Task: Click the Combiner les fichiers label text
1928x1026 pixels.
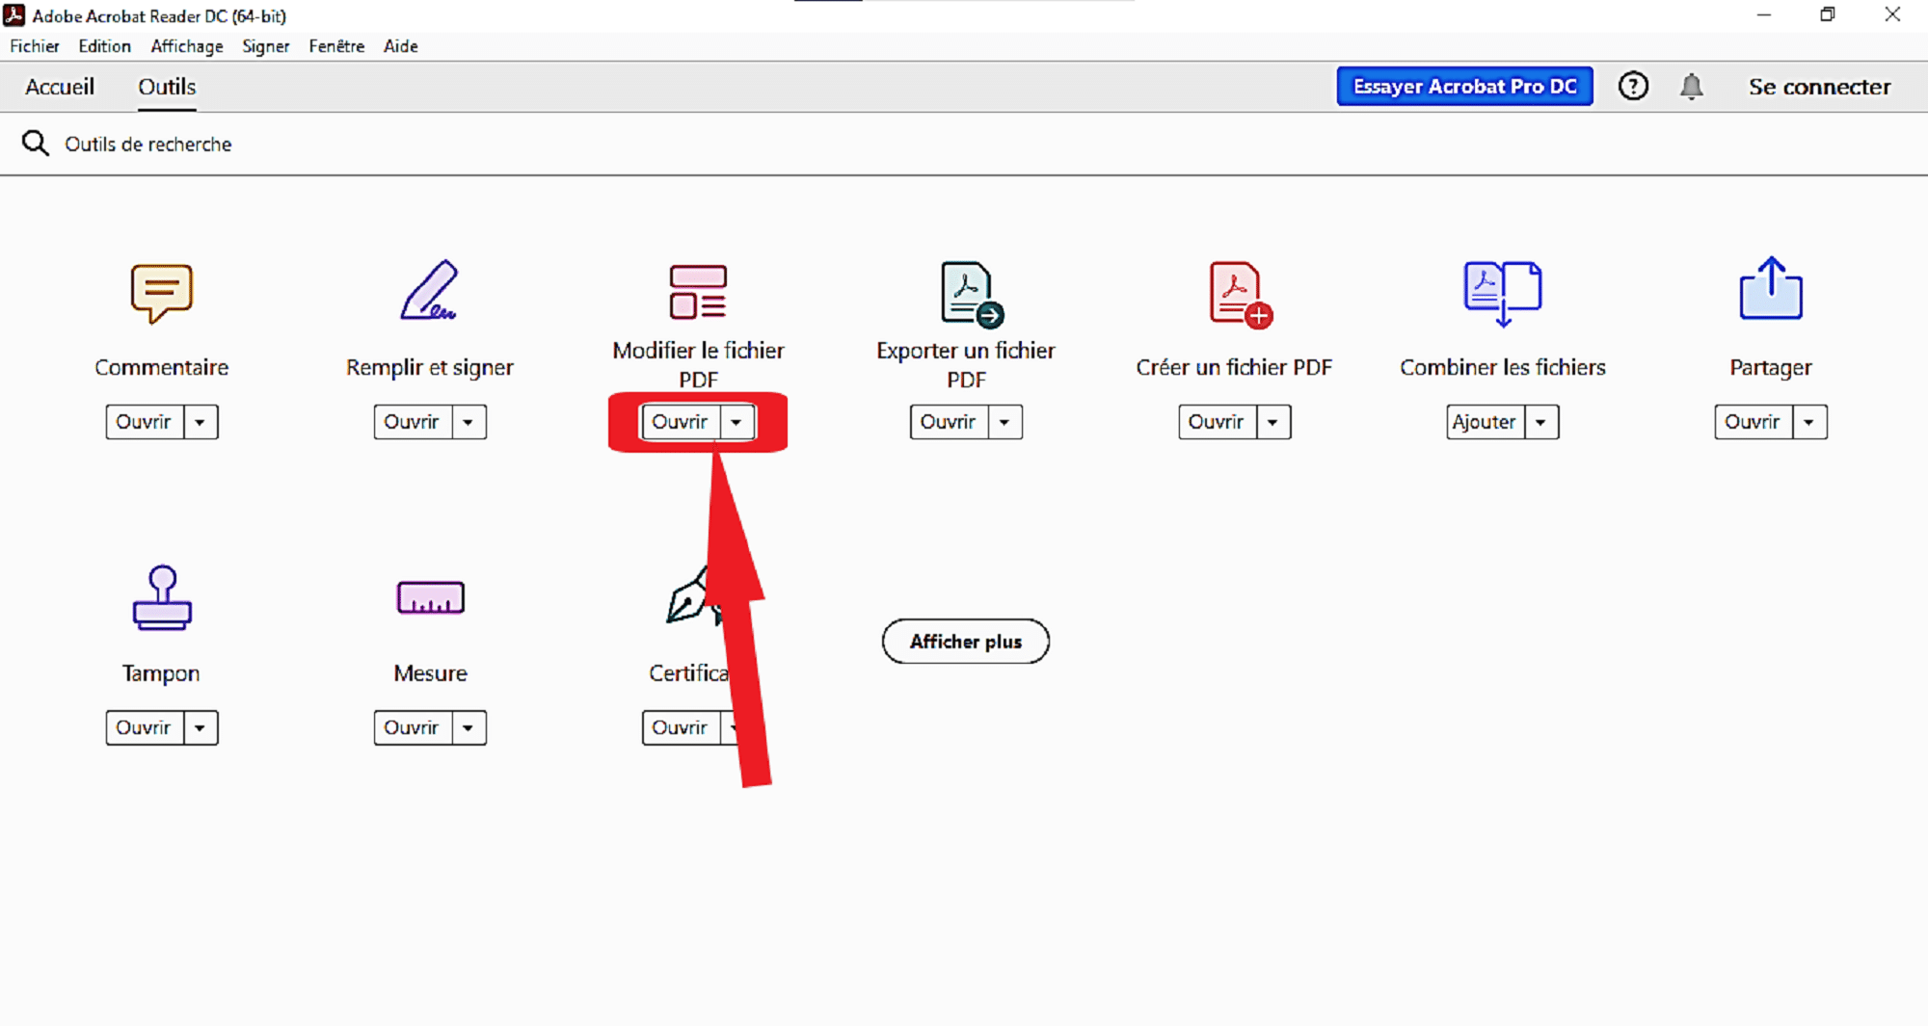Action: (1503, 367)
